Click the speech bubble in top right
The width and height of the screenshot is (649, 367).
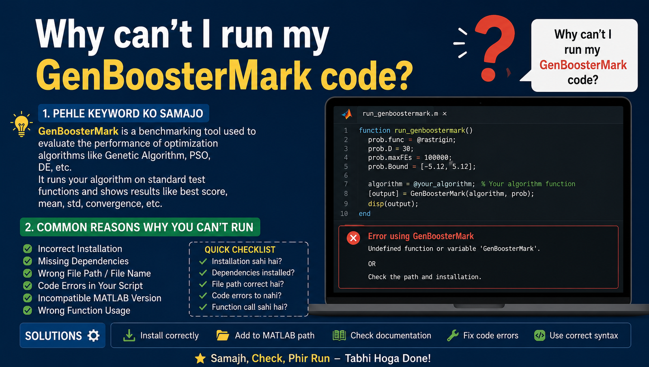coord(583,55)
